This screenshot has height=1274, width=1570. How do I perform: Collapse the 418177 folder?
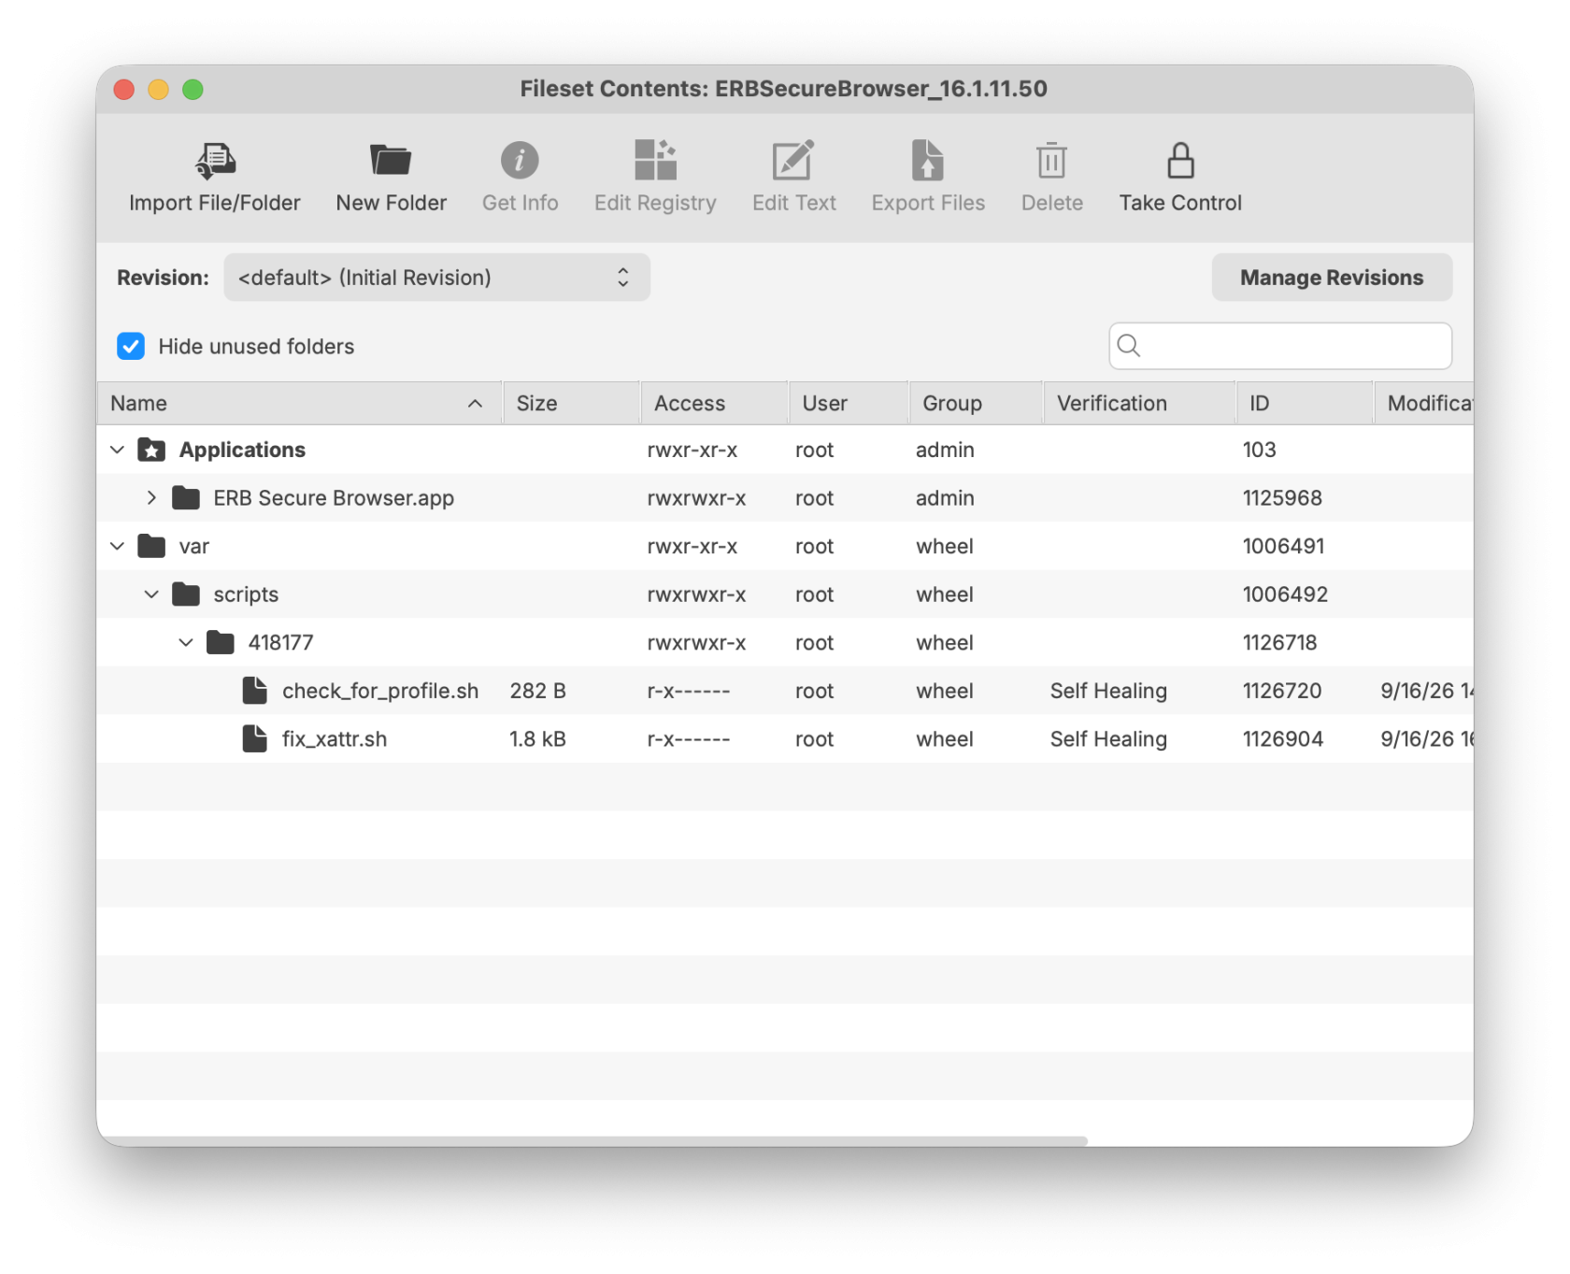point(186,642)
